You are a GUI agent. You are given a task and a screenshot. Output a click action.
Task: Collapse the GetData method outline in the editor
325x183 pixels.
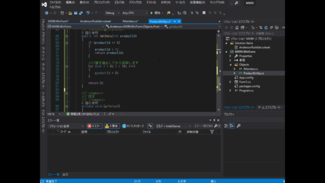67,36
